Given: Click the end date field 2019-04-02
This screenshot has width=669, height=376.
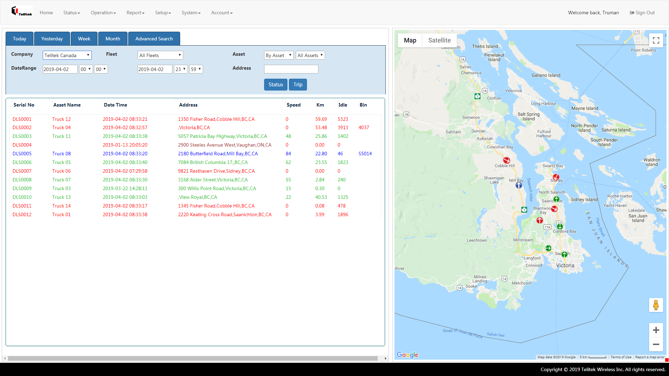Looking at the screenshot, I should click(x=155, y=69).
